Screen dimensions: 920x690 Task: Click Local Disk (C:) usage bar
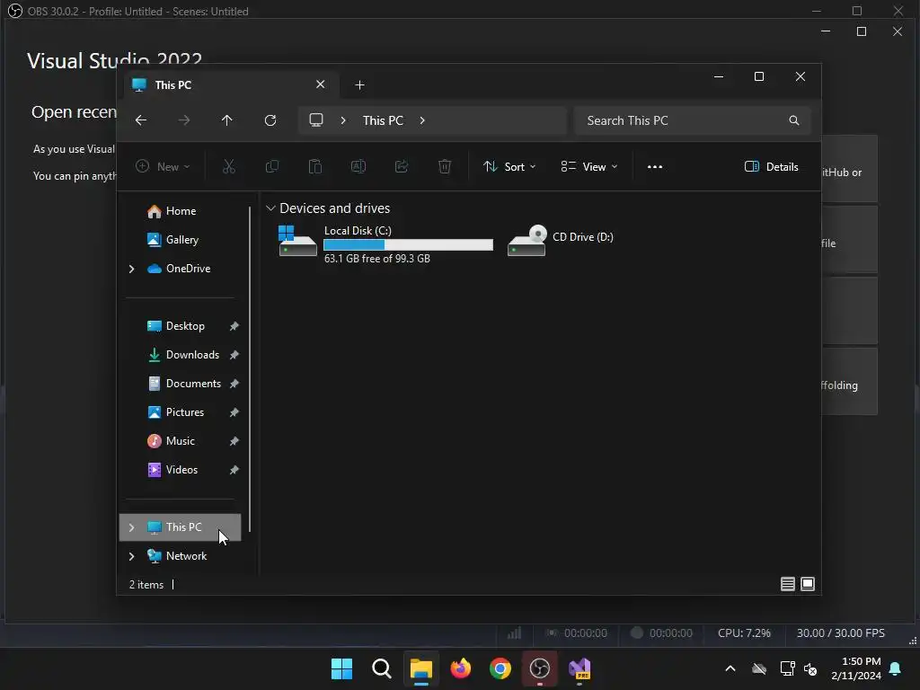(x=409, y=244)
